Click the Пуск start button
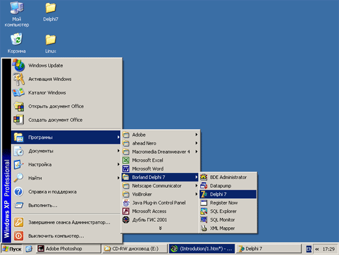Image resolution: width=339 pixels, height=255 pixels. (12, 249)
